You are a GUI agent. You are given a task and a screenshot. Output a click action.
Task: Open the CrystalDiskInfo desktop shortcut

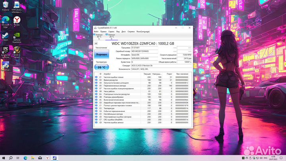coord(6,65)
